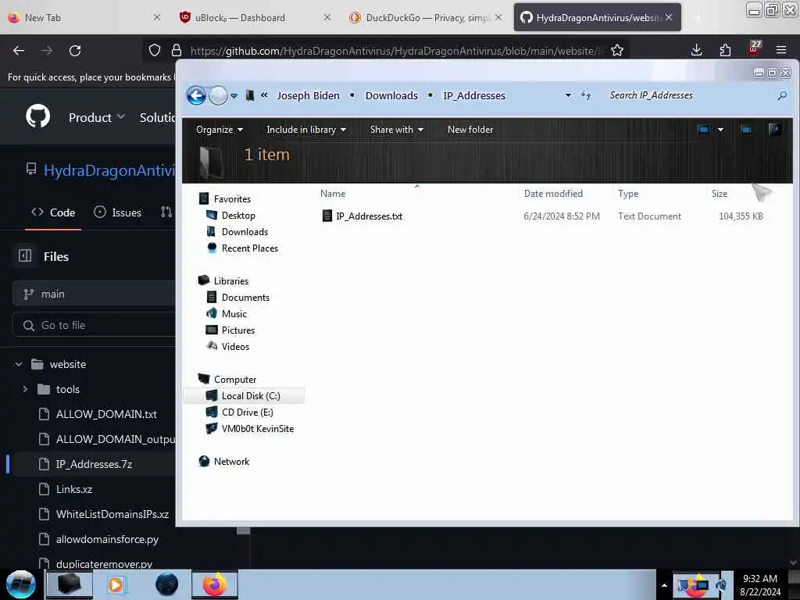Click the tracking protection shield icon
The image size is (800, 600).
tap(155, 50)
